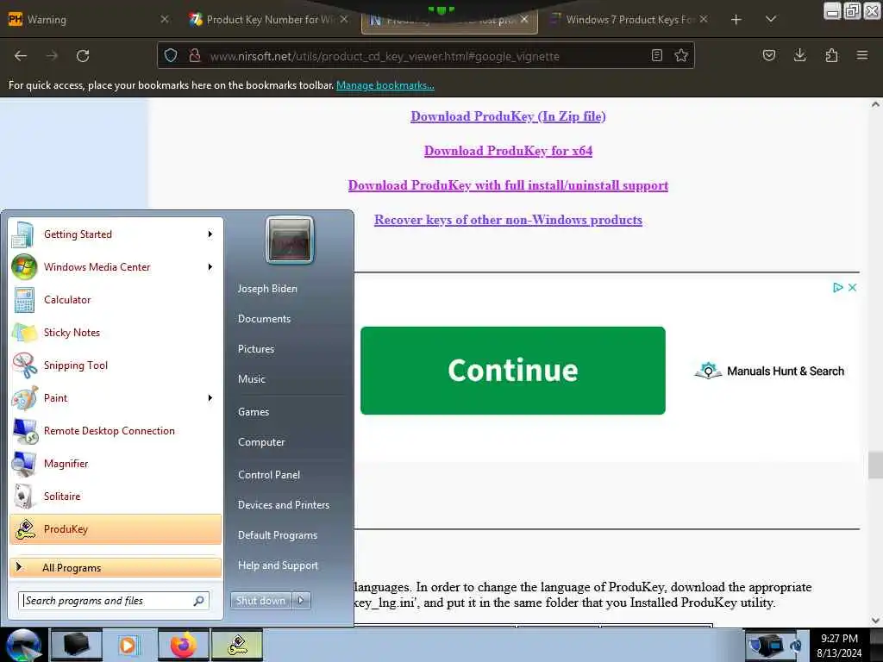Click the green Continue ad button
This screenshot has width=883, height=662.
coord(512,371)
